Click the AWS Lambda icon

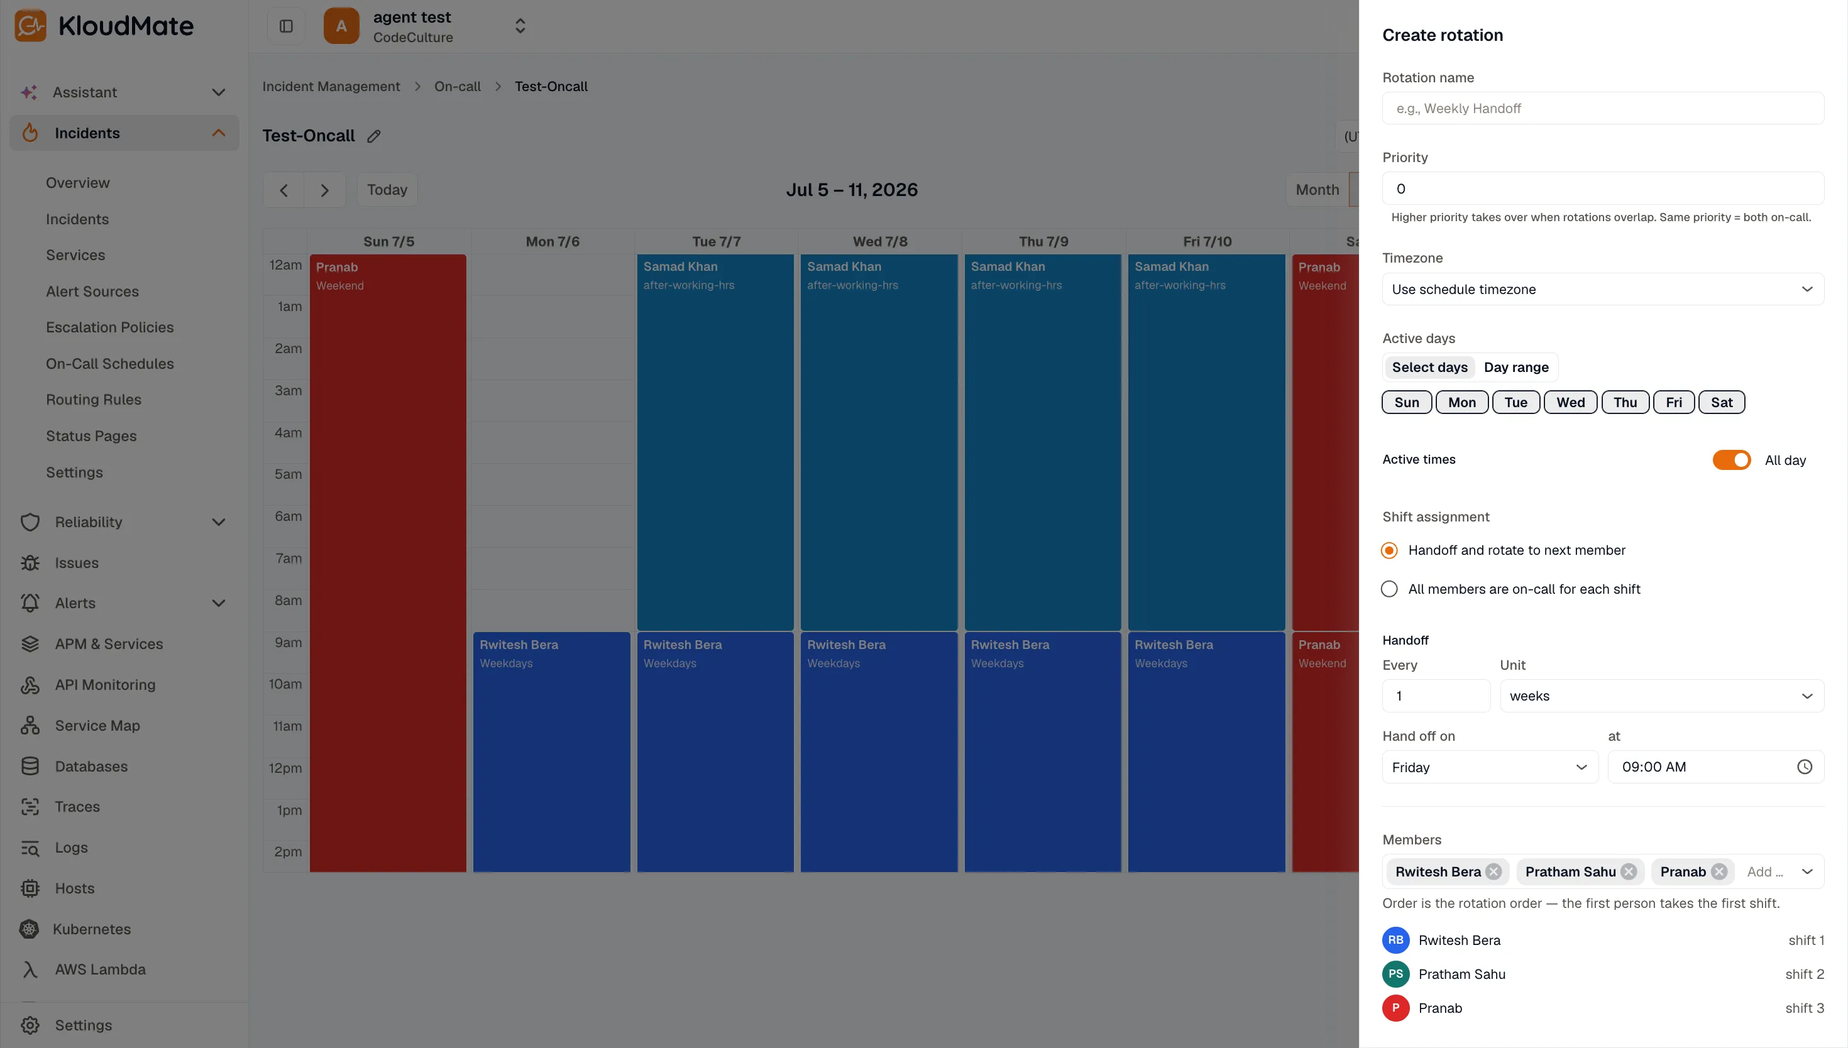click(30, 969)
